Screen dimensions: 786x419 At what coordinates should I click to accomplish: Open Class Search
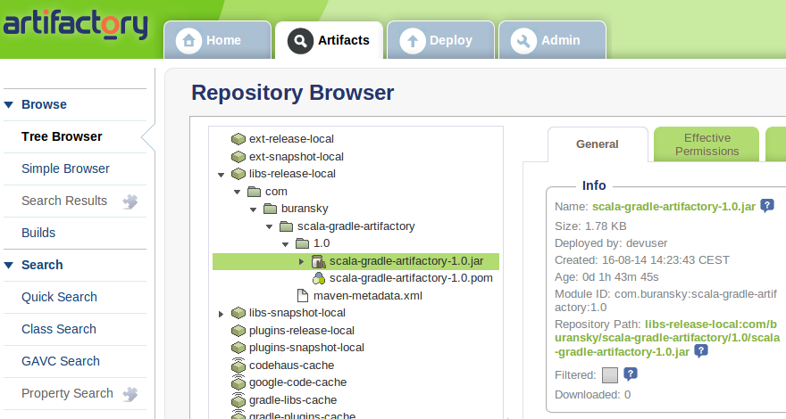[x=59, y=329]
